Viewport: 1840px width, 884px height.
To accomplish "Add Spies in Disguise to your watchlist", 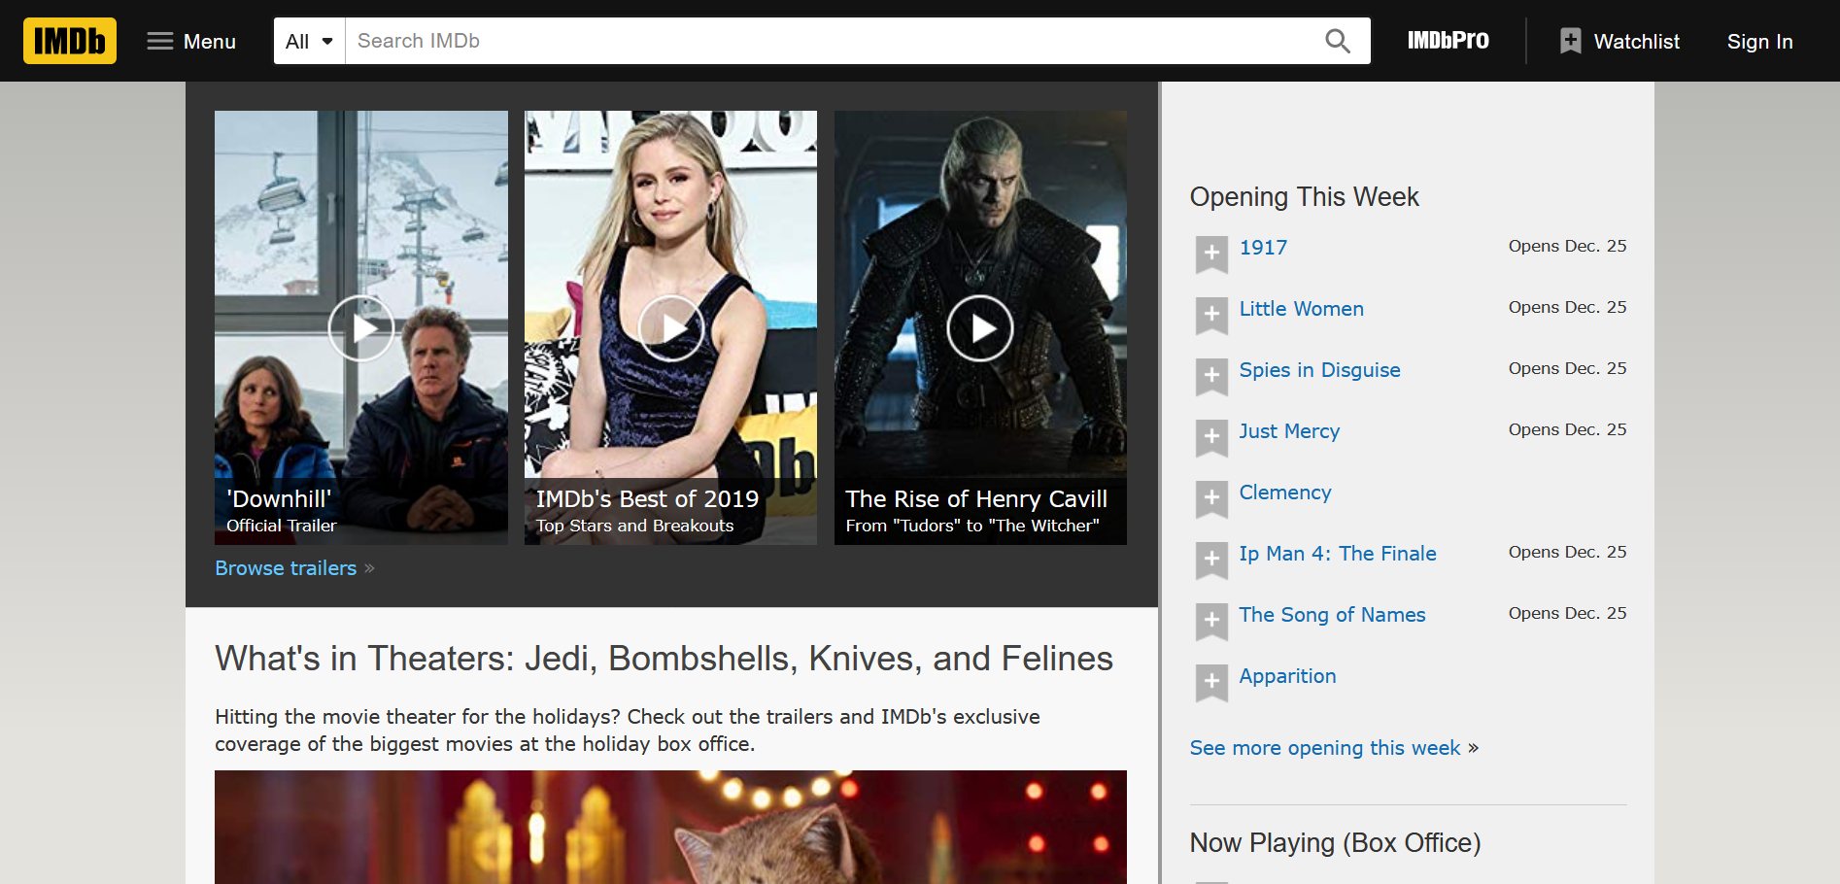I will [x=1211, y=377].
